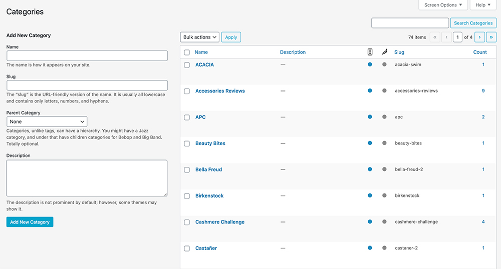
Task: Sort the table by Name column
Action: click(x=201, y=52)
